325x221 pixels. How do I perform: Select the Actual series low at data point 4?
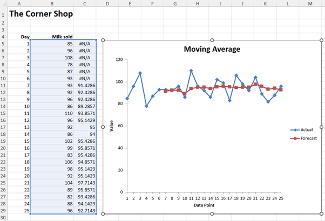[x=146, y=106]
